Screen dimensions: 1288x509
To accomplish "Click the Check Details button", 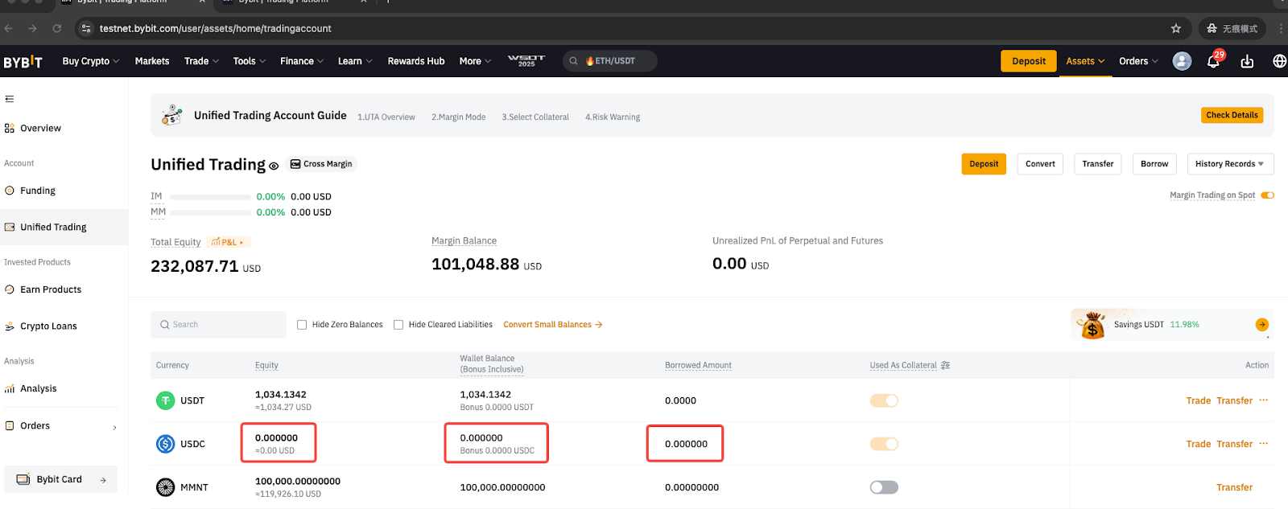I will coord(1232,115).
